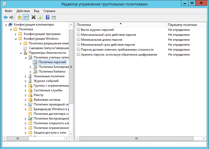This screenshot has width=209, height=149.
Task: Open the Вид menu
Action: click(37, 11)
